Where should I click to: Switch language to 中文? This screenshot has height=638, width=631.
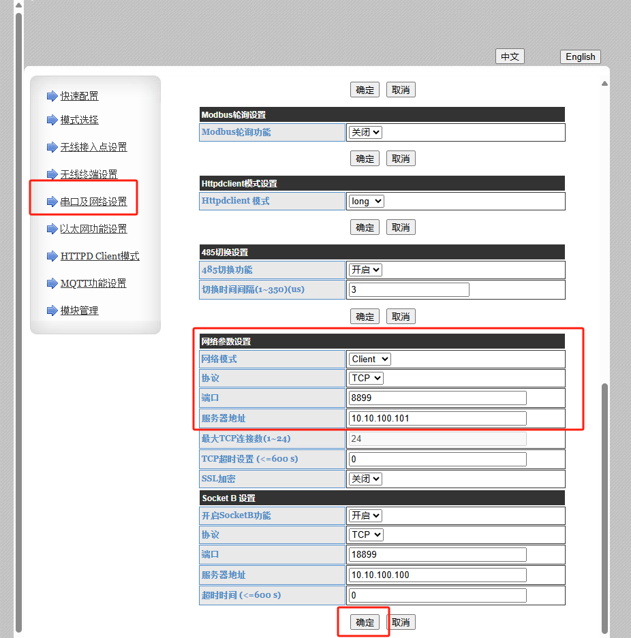click(x=510, y=57)
